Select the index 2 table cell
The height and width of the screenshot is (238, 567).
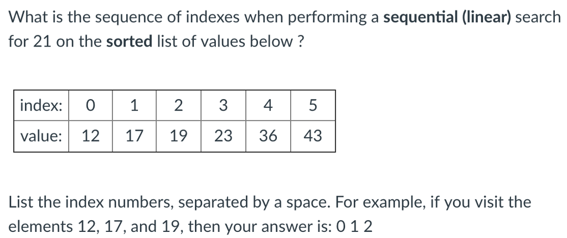179,105
